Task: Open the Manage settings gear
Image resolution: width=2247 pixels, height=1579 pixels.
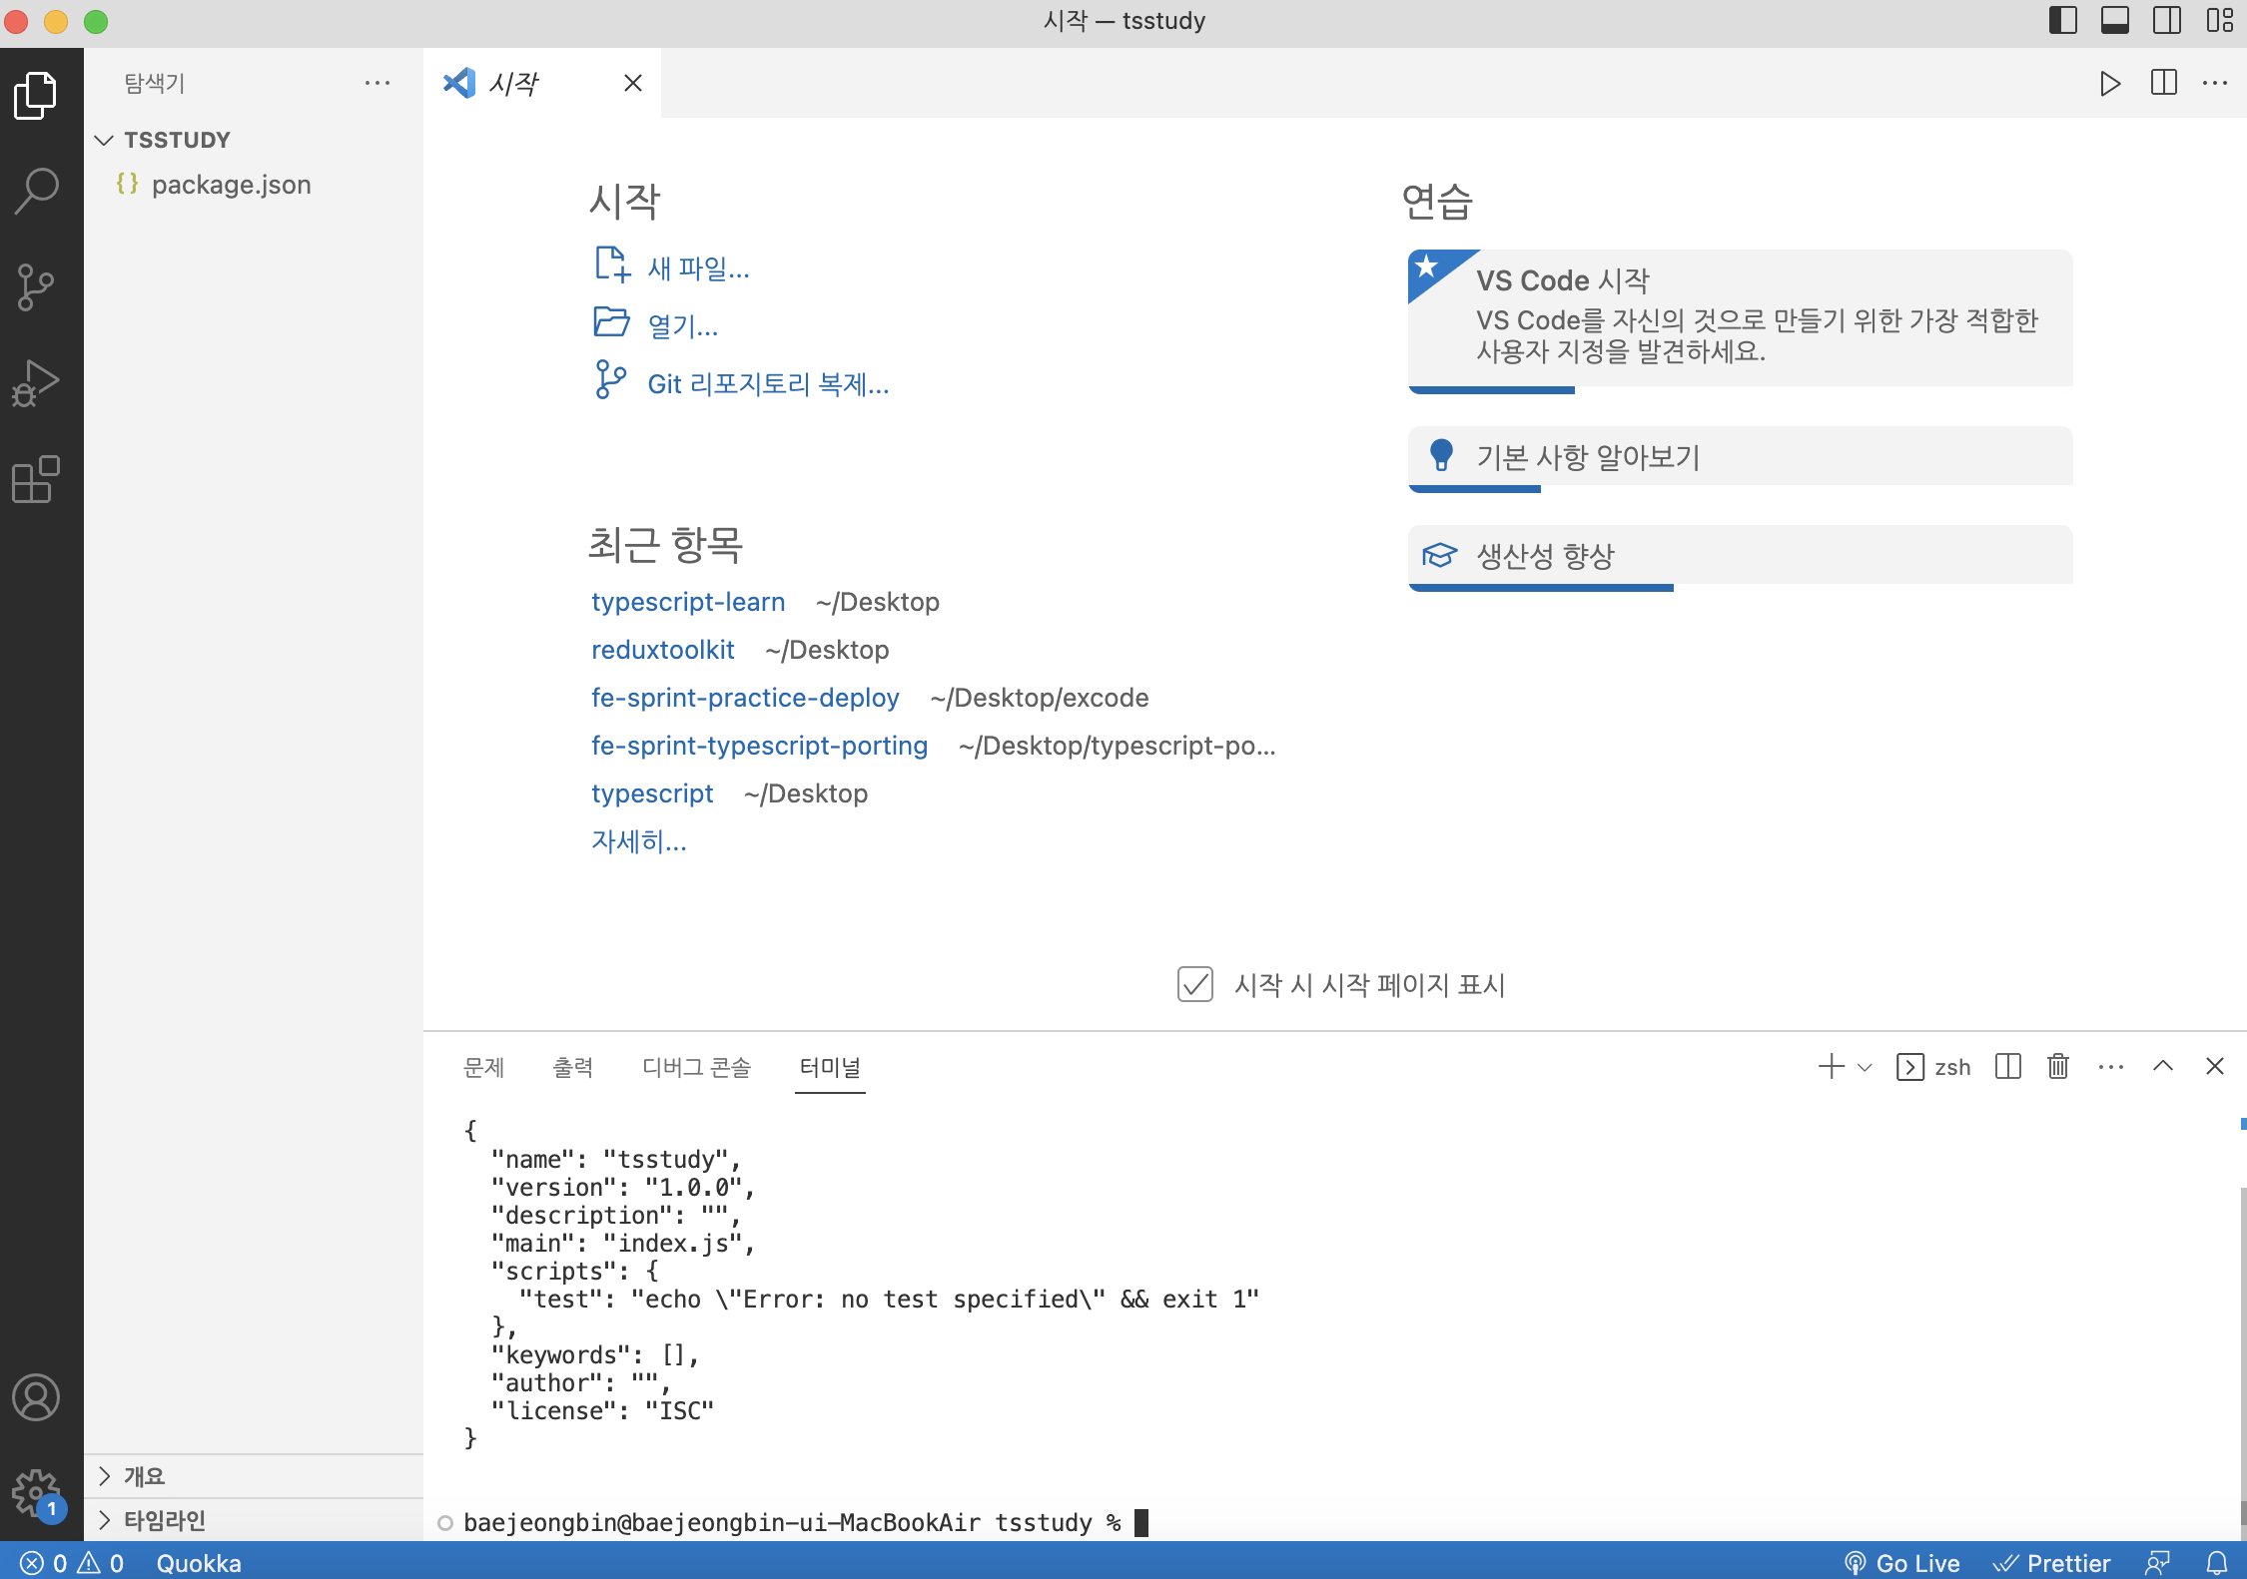Action: pyautogui.click(x=37, y=1493)
